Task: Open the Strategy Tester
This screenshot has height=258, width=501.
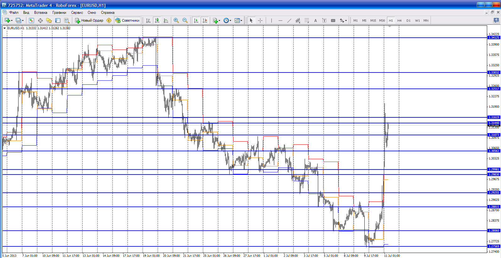Action: click(x=67, y=20)
